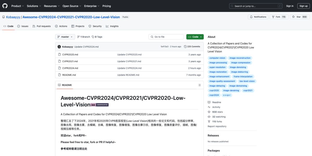Open tags via the 0 Tags icon
Image resolution: width=312 pixels, height=156 pixels.
pyautogui.click(x=93, y=37)
